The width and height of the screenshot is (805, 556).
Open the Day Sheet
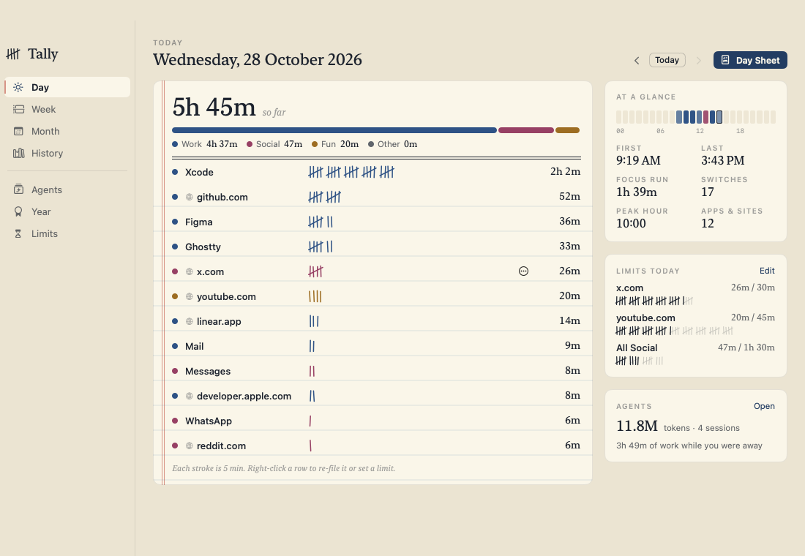pos(750,60)
